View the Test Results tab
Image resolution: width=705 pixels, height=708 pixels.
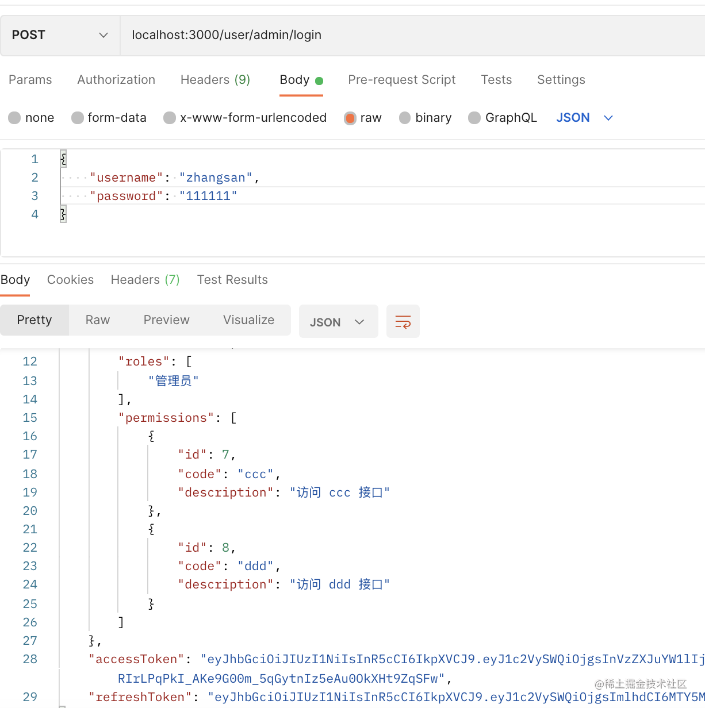232,280
